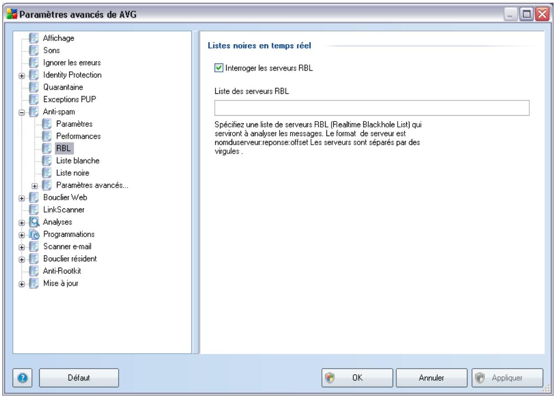
Task: Click the RBL item icon
Action: [x=46, y=148]
